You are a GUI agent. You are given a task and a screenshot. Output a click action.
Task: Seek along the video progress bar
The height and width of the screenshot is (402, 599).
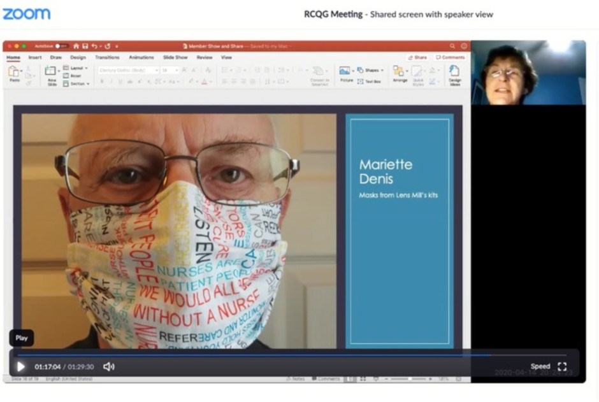pos(292,355)
